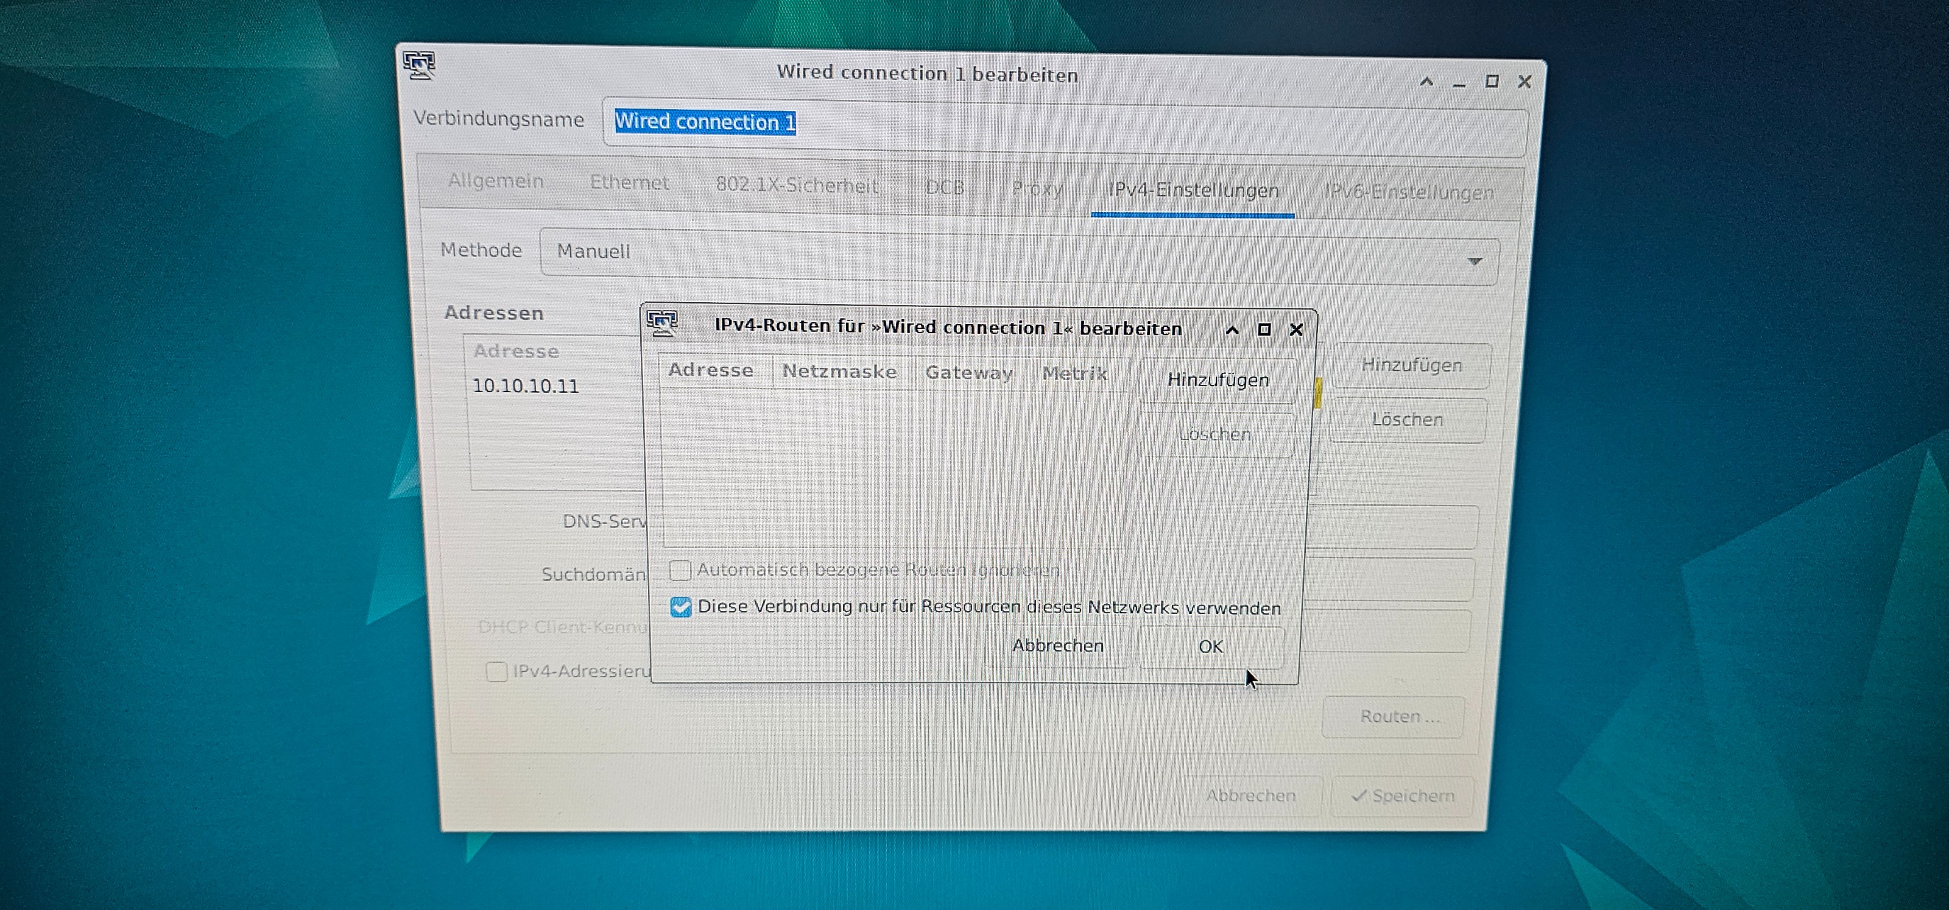Image resolution: width=1949 pixels, height=910 pixels.
Task: Switch to the IPv6-Einstellungen tab
Action: (x=1408, y=193)
